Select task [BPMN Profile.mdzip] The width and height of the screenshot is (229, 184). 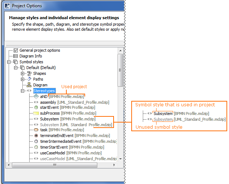click(62, 130)
